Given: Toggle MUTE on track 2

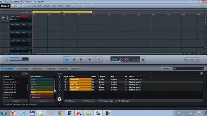Looking at the screenshot, I should [17, 24].
